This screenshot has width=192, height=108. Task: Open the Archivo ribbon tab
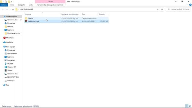point(4,5)
